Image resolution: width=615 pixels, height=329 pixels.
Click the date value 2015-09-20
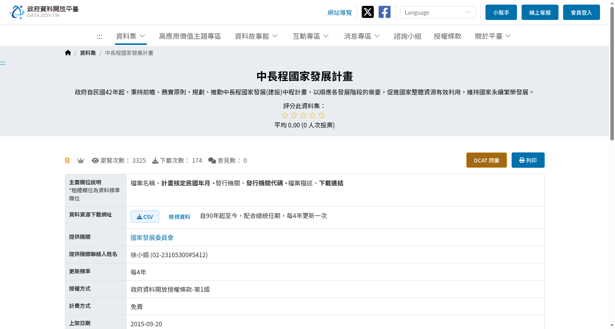[x=146, y=324]
